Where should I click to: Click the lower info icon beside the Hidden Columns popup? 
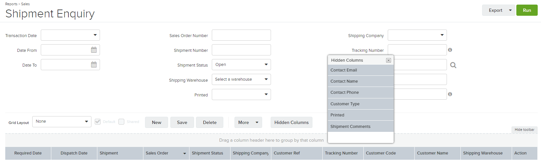450,94
